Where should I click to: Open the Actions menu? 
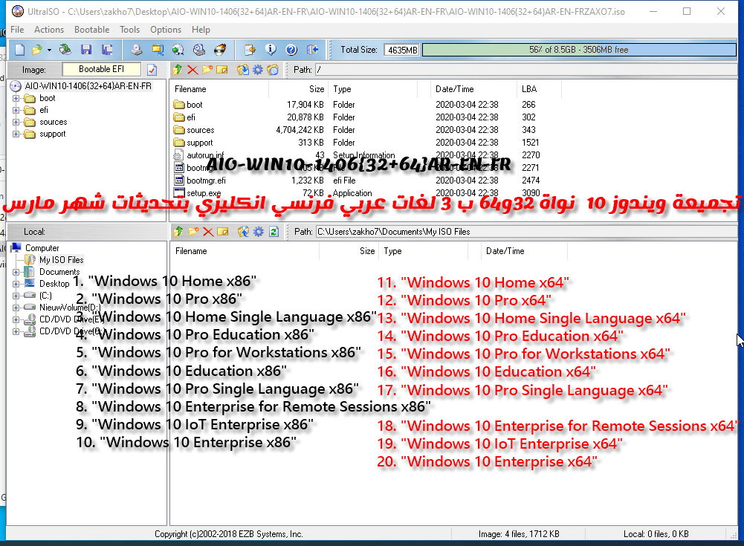click(x=49, y=30)
